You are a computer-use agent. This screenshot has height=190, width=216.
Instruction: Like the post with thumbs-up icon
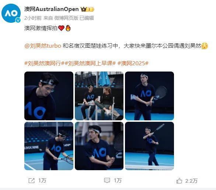coord(179,180)
